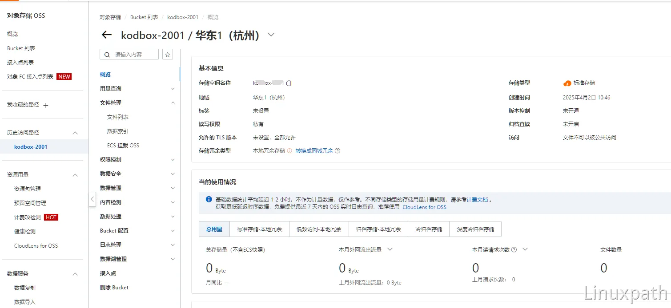Viewport: 671px width, 308px height.
Task: Click the blue info icon in the notice banner
Action: (209, 199)
